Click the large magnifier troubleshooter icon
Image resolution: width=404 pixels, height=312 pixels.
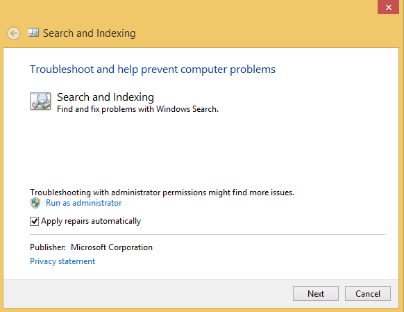click(40, 101)
